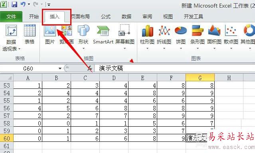The height and width of the screenshot is (153, 255).
Task: Open the 公式 (Formulas) tab
Action: 106,17
